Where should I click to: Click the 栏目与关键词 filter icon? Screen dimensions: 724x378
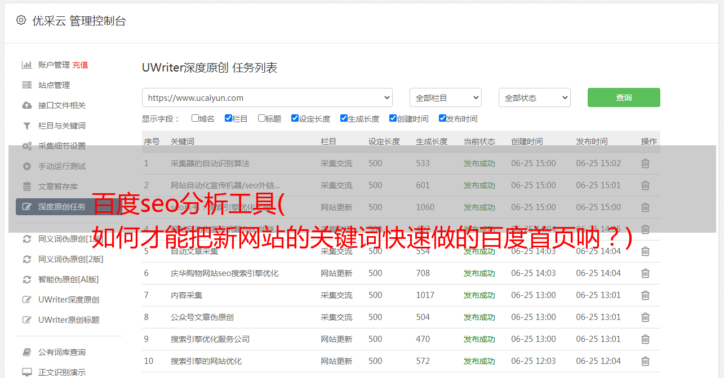pyautogui.click(x=26, y=126)
